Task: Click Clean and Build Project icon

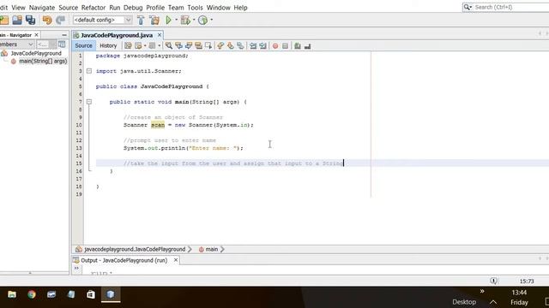Action: pyautogui.click(x=154, y=20)
